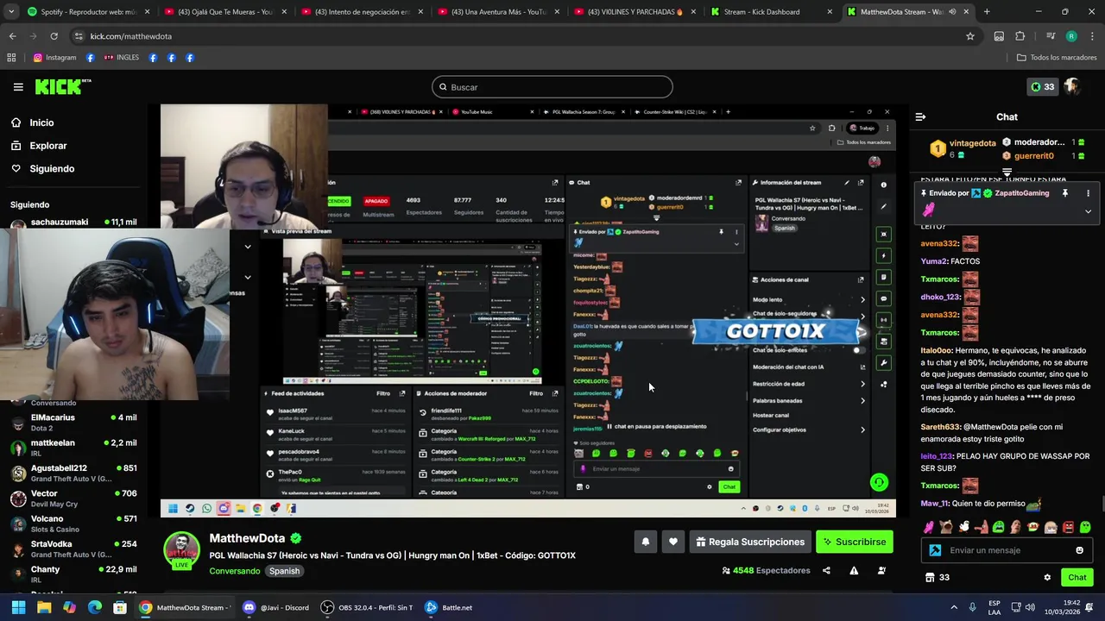Reload the browser page
This screenshot has width=1105, height=621.
(54, 36)
